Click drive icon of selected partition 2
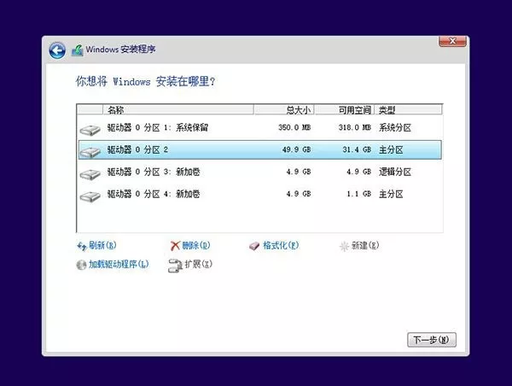The height and width of the screenshot is (386, 512). pyautogui.click(x=90, y=152)
